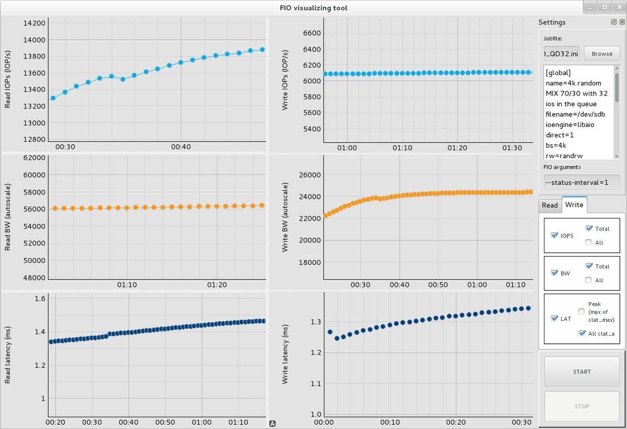Maximize the FIO visualizing tool window

pyautogui.click(x=605, y=7)
